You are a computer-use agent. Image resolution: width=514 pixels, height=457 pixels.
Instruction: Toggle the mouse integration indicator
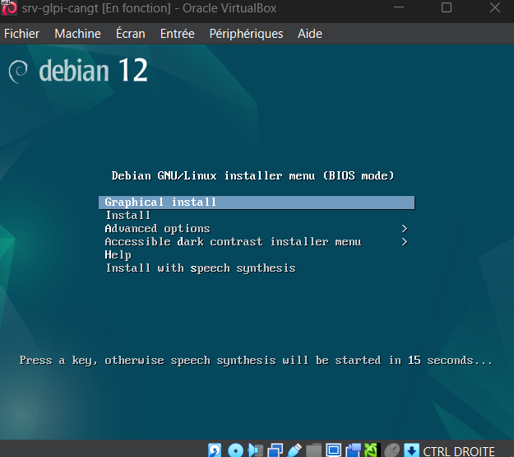point(391,450)
